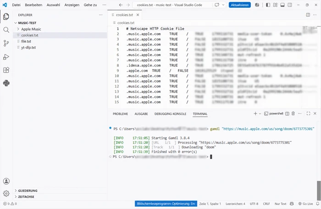Toggle secondary side bar layout icon
Viewport: 321px width, 209px height.
(x=290, y=5)
